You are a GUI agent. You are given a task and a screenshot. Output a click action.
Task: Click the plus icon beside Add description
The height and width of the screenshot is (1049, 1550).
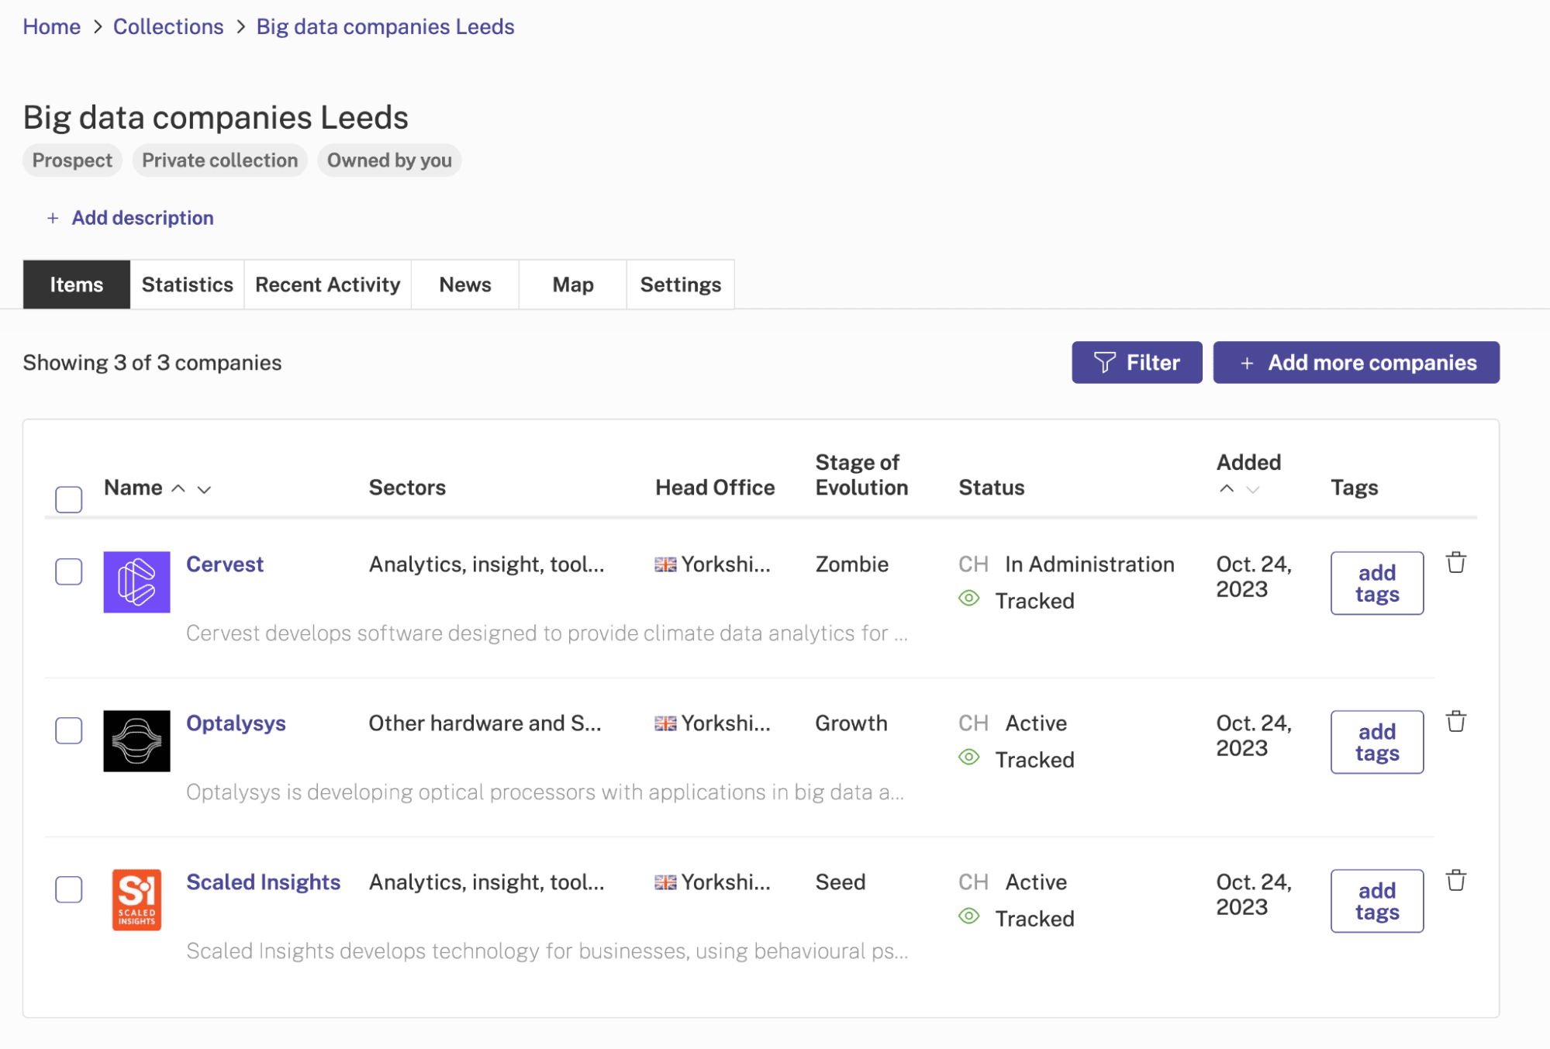pos(53,218)
